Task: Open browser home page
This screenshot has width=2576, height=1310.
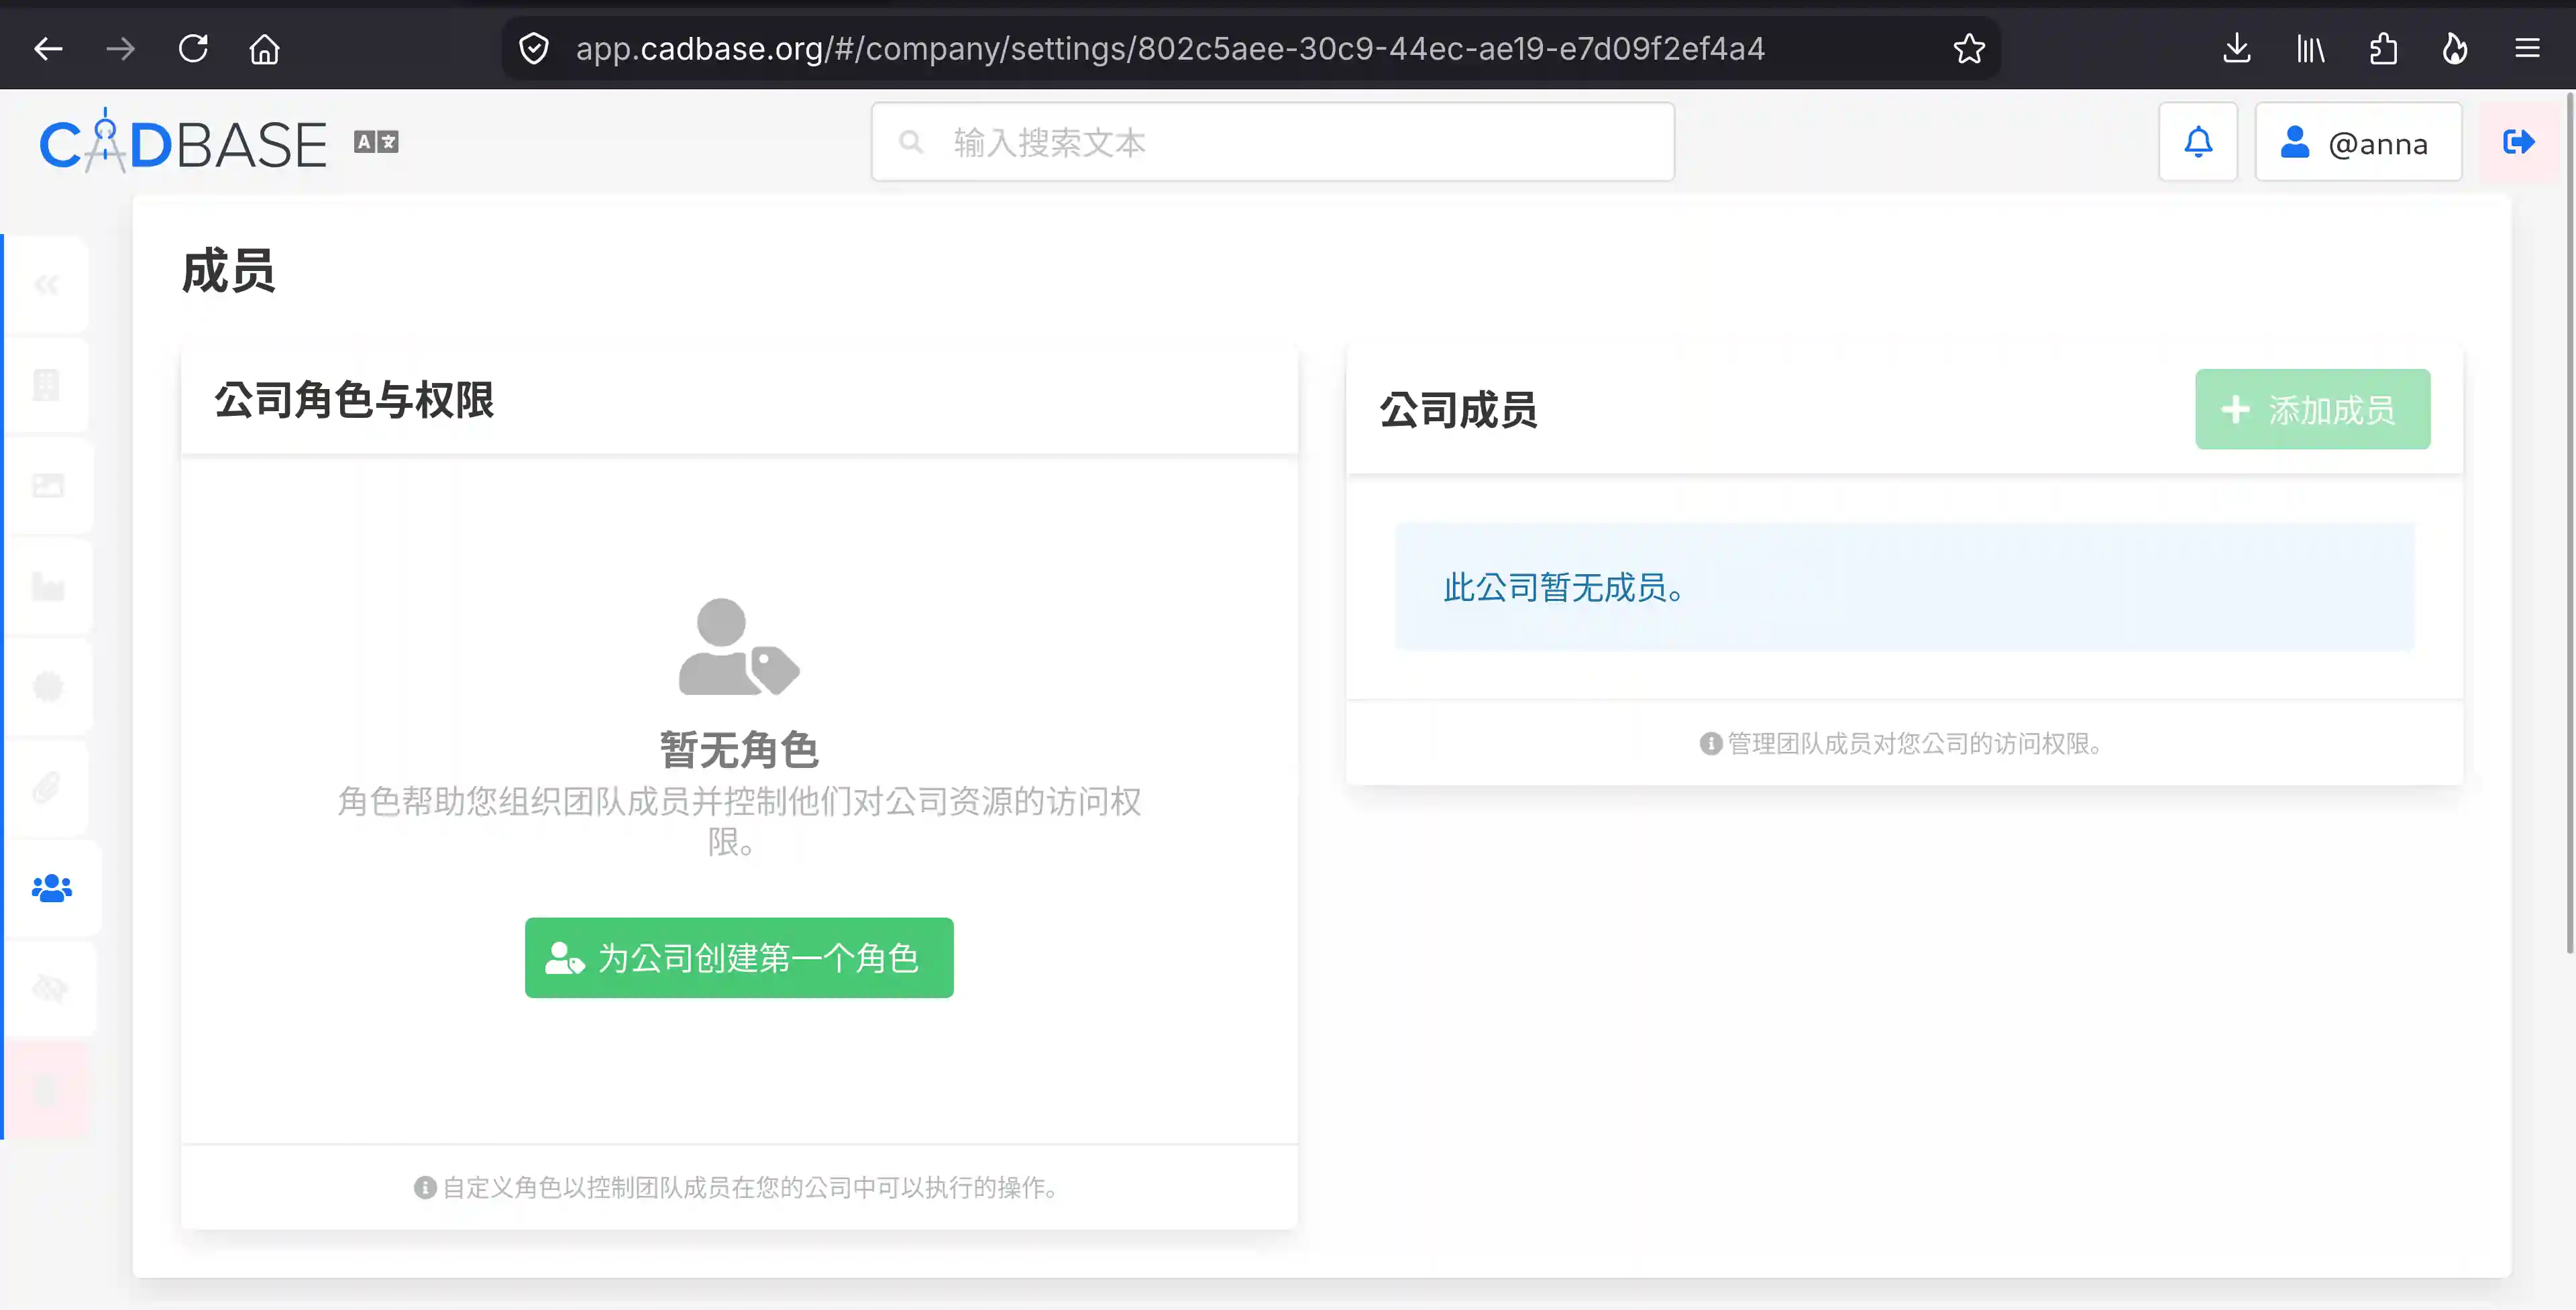Action: point(264,48)
